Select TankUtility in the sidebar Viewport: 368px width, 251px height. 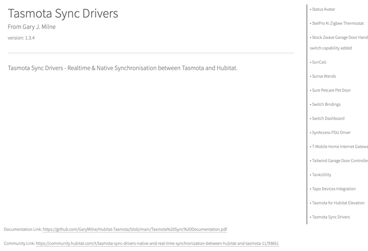(322, 175)
